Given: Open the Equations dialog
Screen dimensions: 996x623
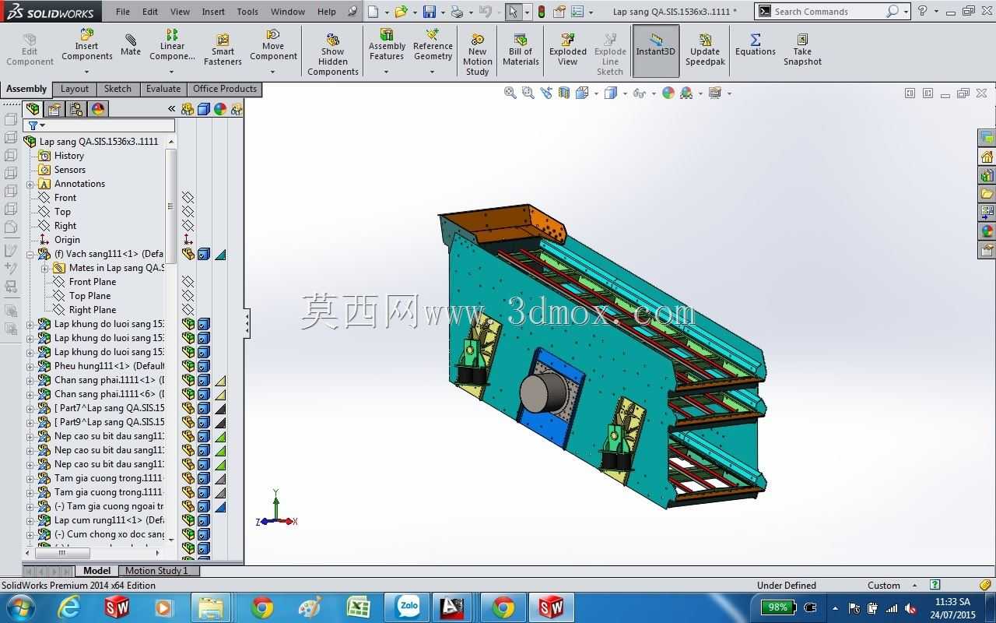Looking at the screenshot, I should (756, 45).
